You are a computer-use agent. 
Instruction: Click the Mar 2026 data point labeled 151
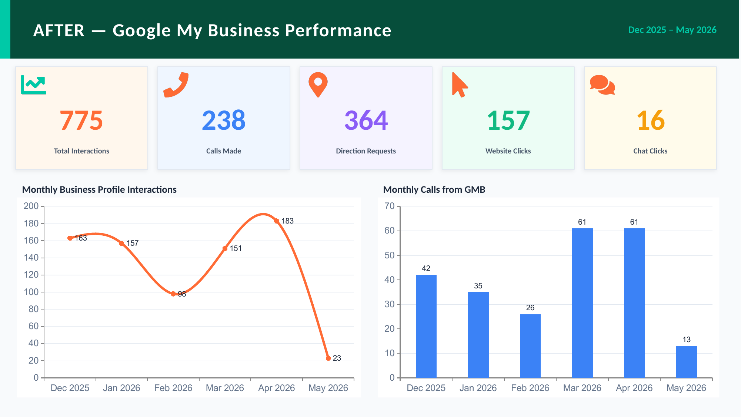[225, 248]
